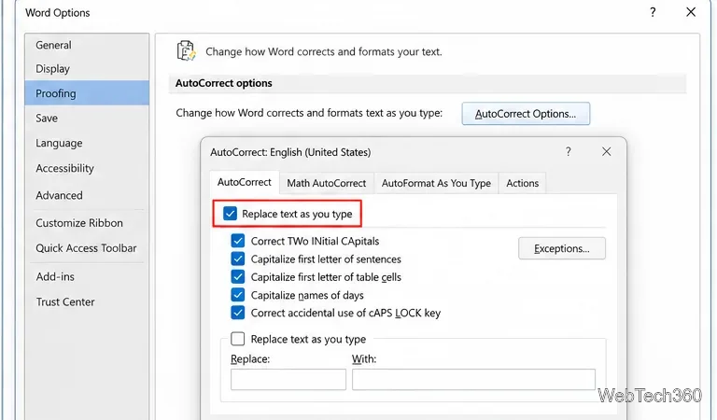Switch to the Math AutoCorrect tab
717x420 pixels.
point(327,183)
